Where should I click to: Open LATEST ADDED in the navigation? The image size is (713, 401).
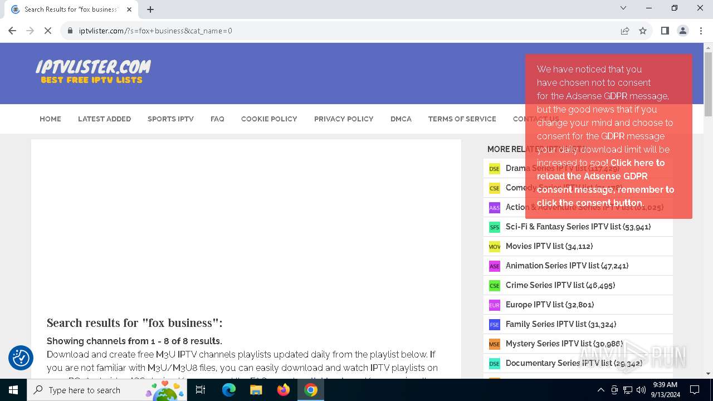coord(104,119)
